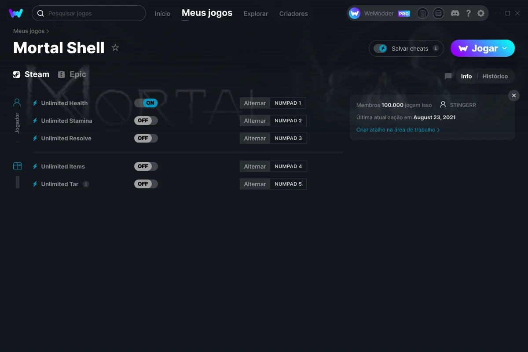Go to the Início tab
Screen dimensions: 528x352
pos(162,14)
